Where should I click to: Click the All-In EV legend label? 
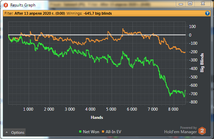click(113, 132)
